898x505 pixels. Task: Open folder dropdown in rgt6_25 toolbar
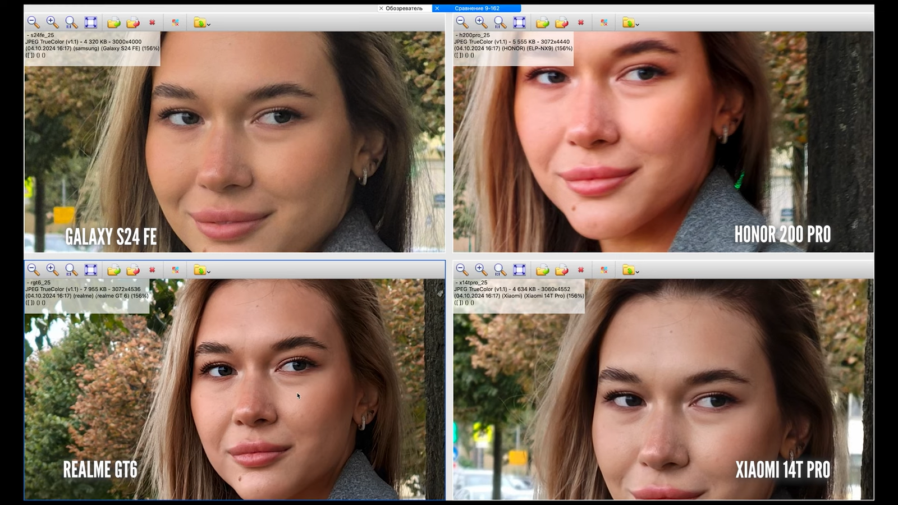(x=202, y=270)
